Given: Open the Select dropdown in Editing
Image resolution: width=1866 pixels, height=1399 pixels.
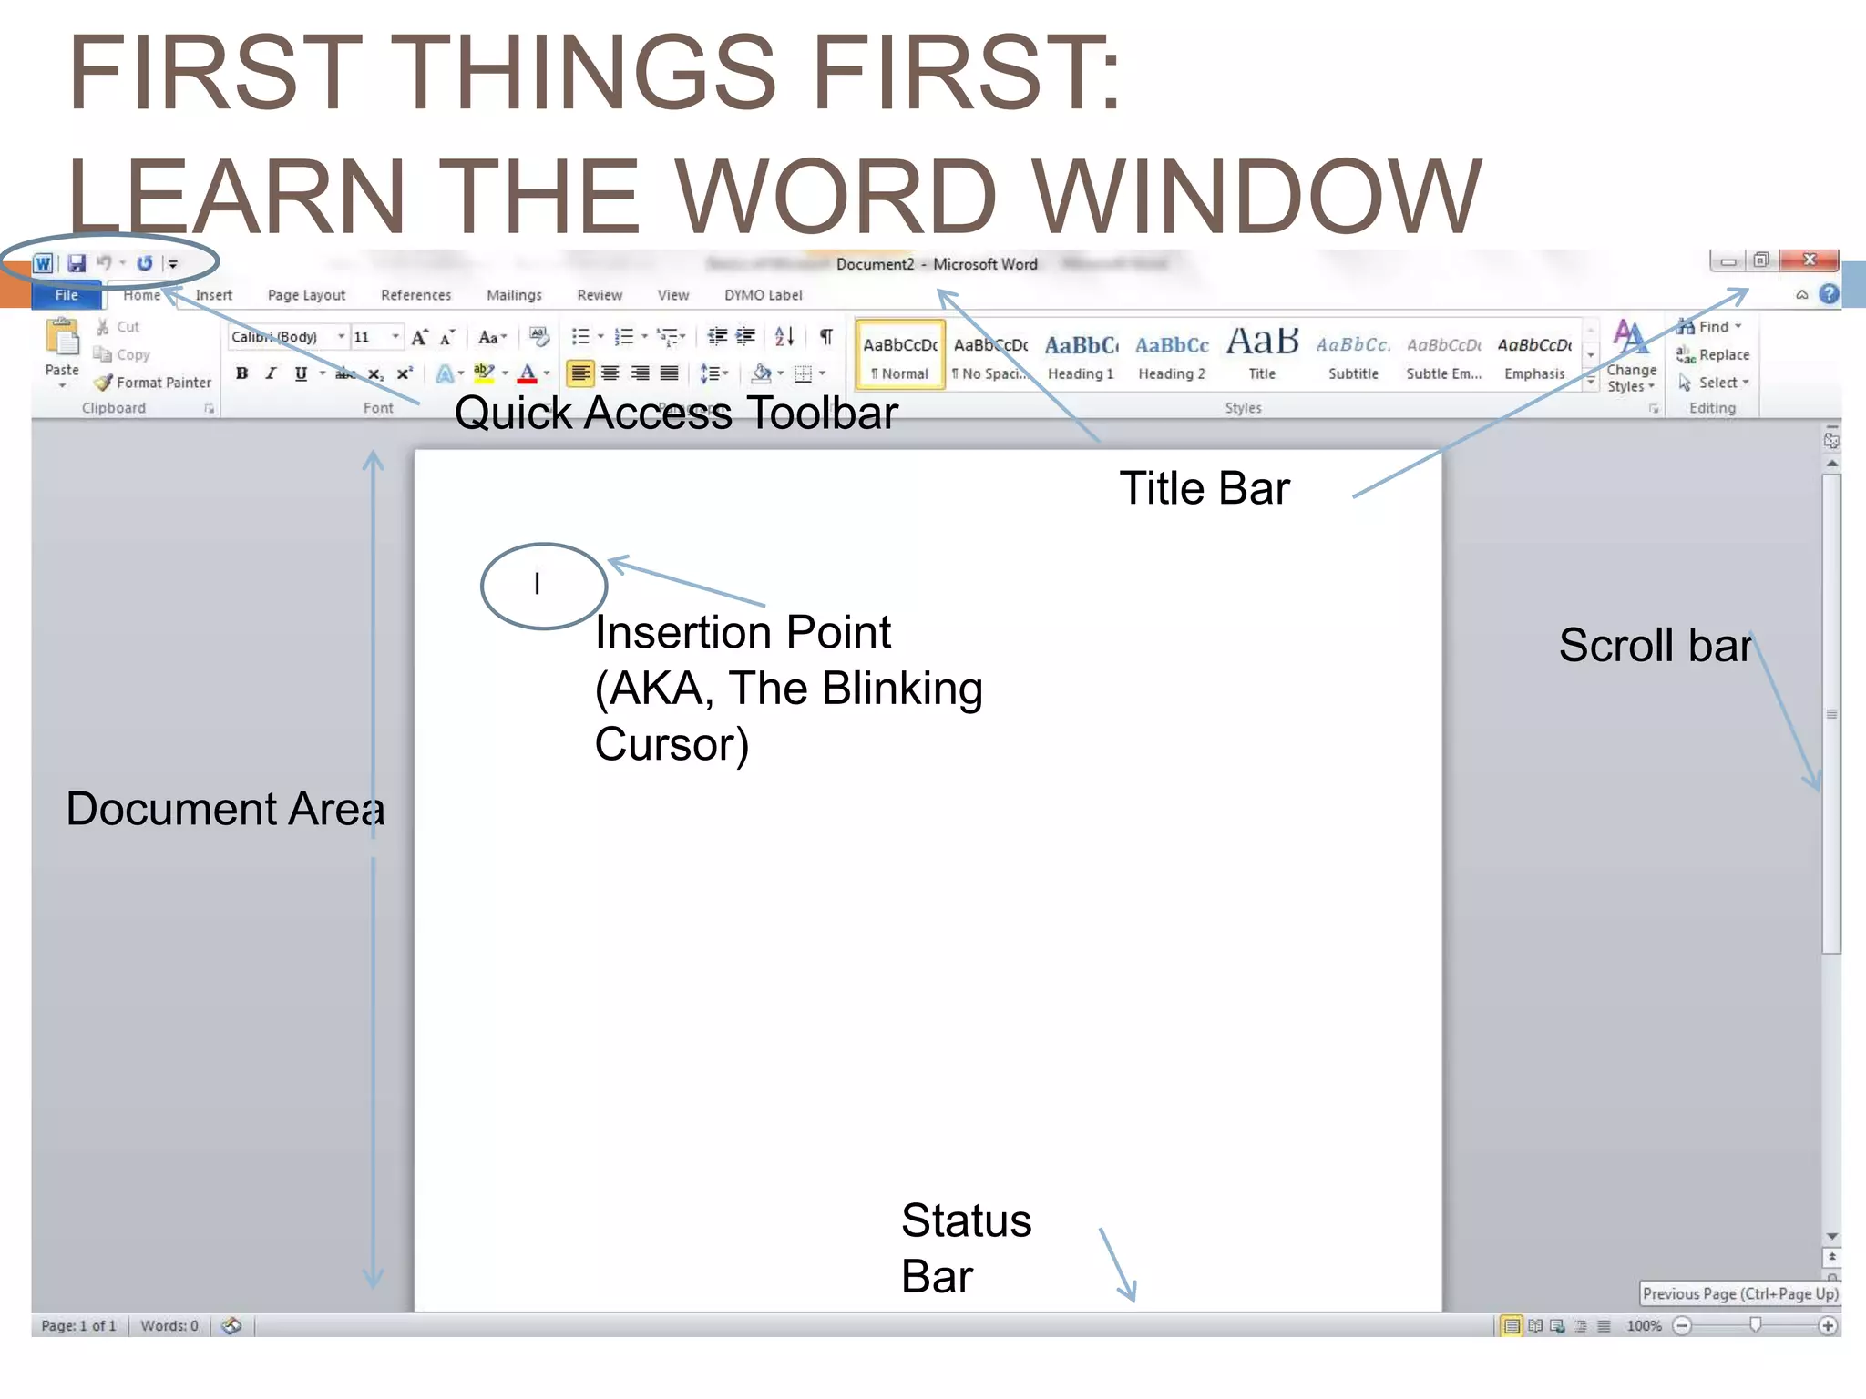Looking at the screenshot, I should pyautogui.click(x=1715, y=383).
